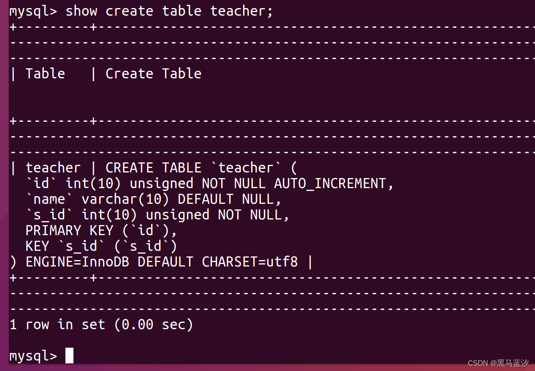Click AUTO_INCREMENT in the id column definition
This screenshot has width=535, height=371.
click(330, 184)
